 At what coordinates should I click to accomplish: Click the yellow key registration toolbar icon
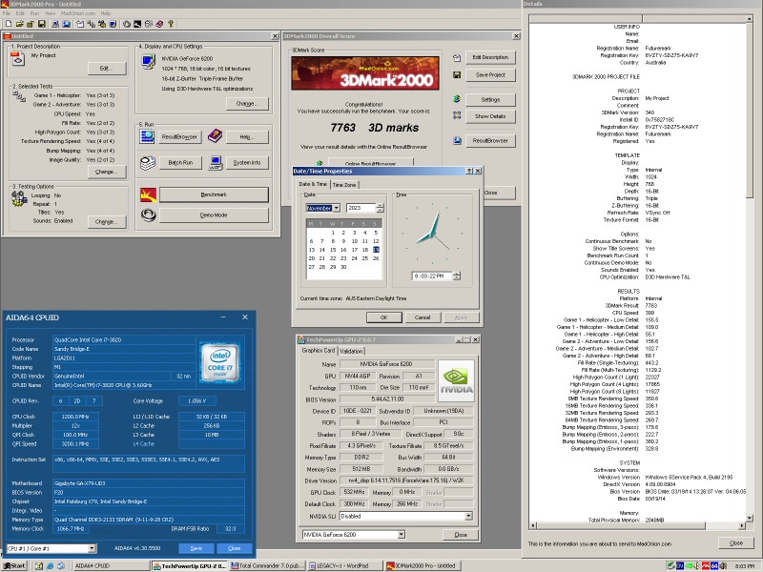[x=171, y=23]
